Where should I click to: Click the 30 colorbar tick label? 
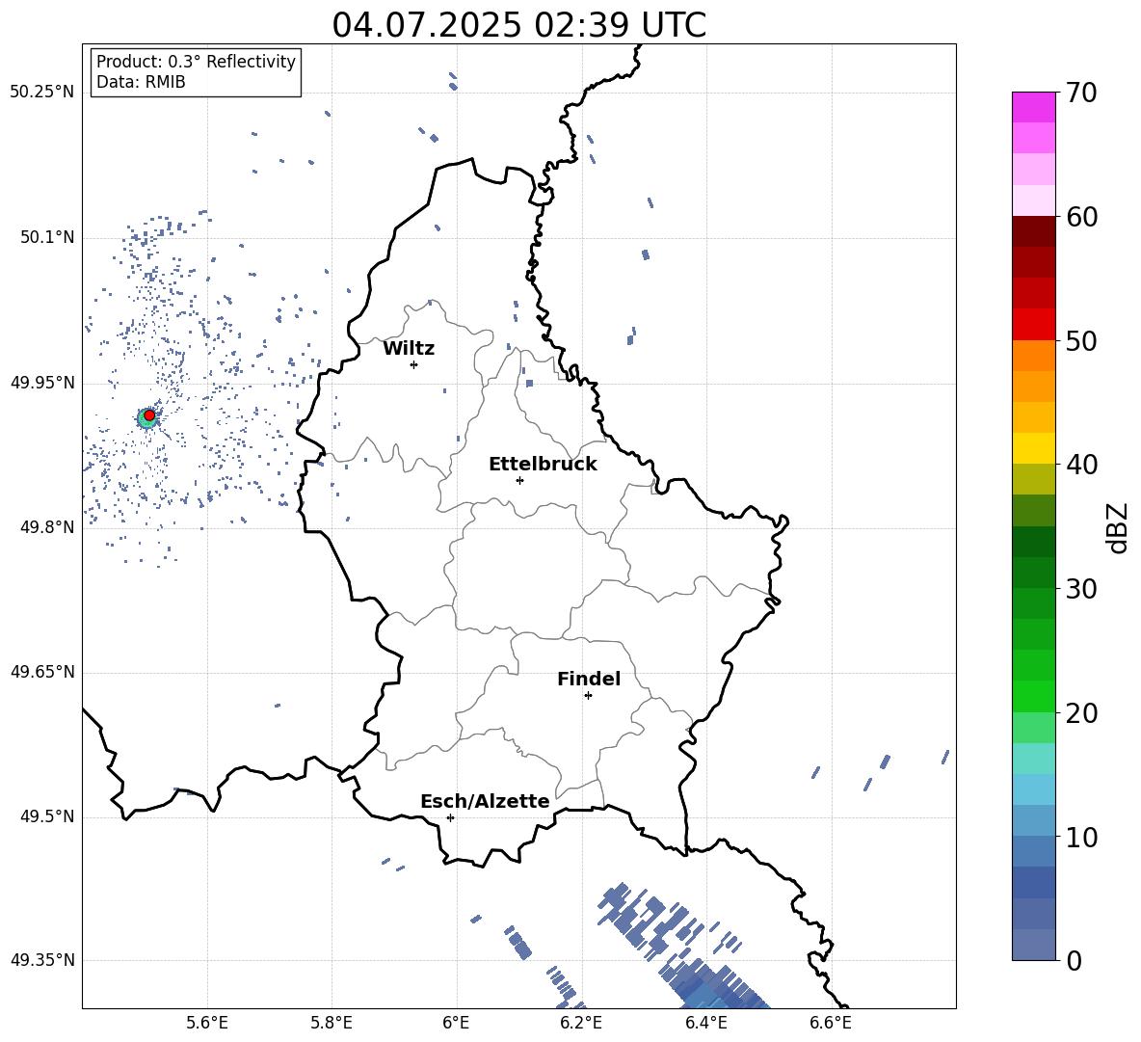1081,589
